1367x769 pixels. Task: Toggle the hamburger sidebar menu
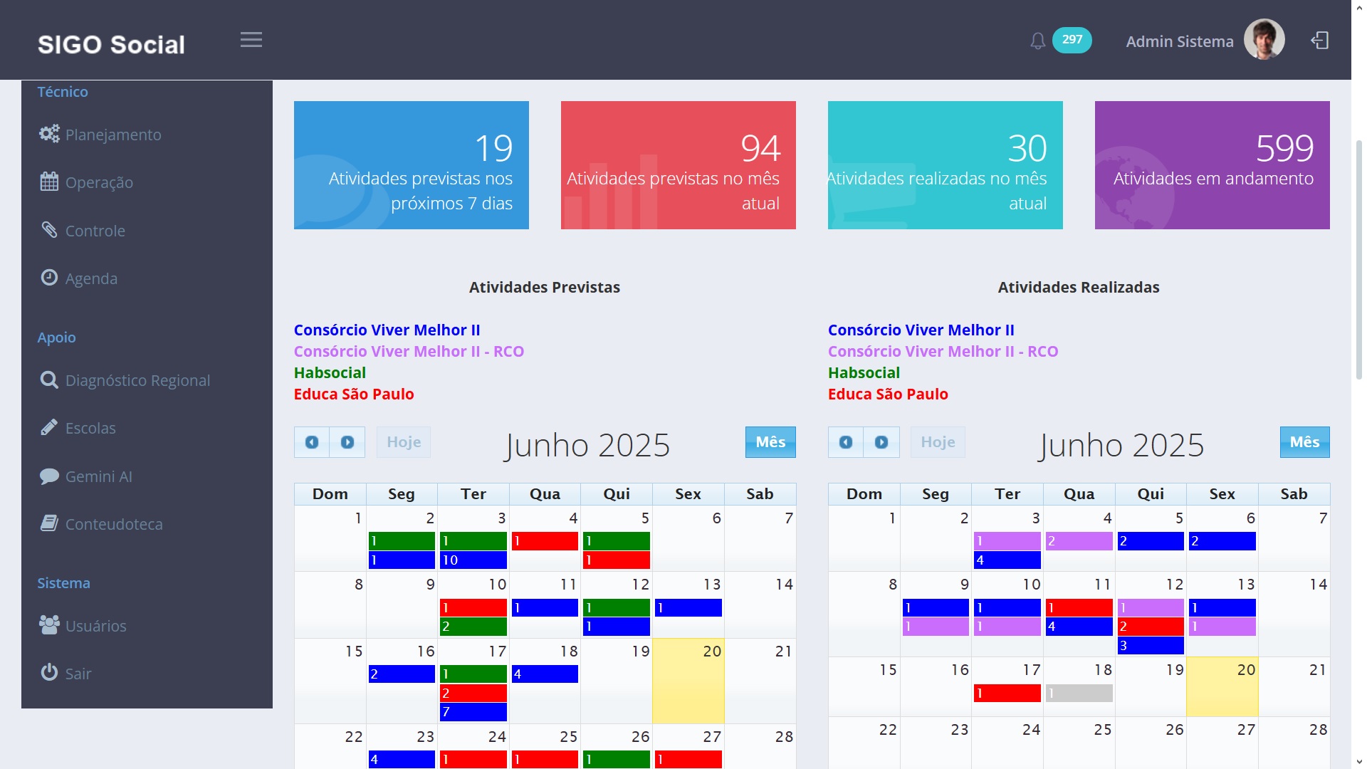[x=251, y=40]
